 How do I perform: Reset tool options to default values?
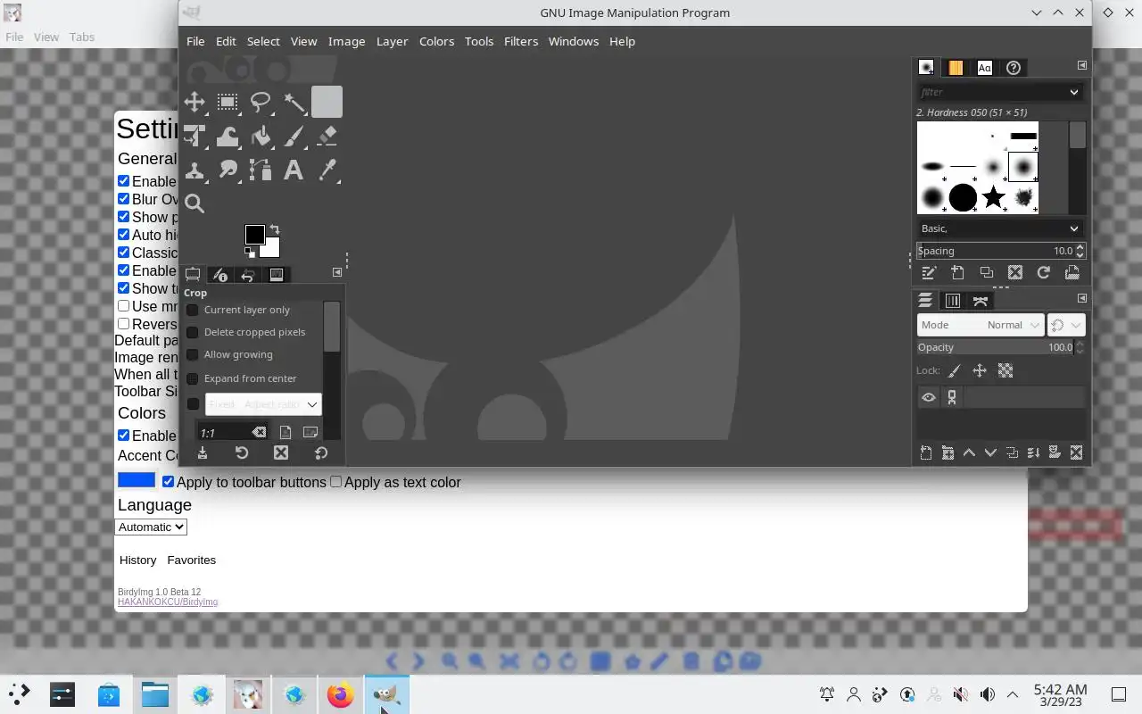(x=321, y=453)
